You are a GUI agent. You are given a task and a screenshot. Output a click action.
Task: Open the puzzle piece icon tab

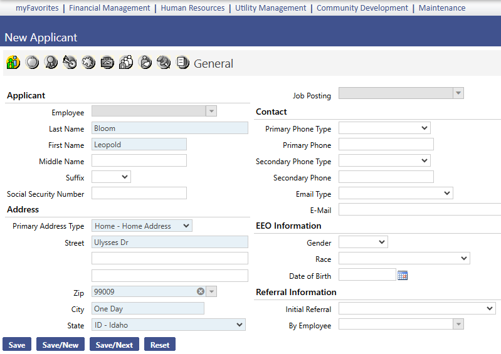point(88,62)
